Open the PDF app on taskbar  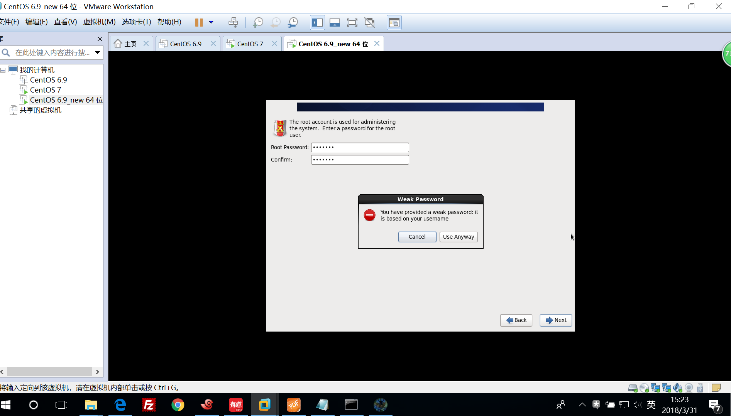pos(294,405)
